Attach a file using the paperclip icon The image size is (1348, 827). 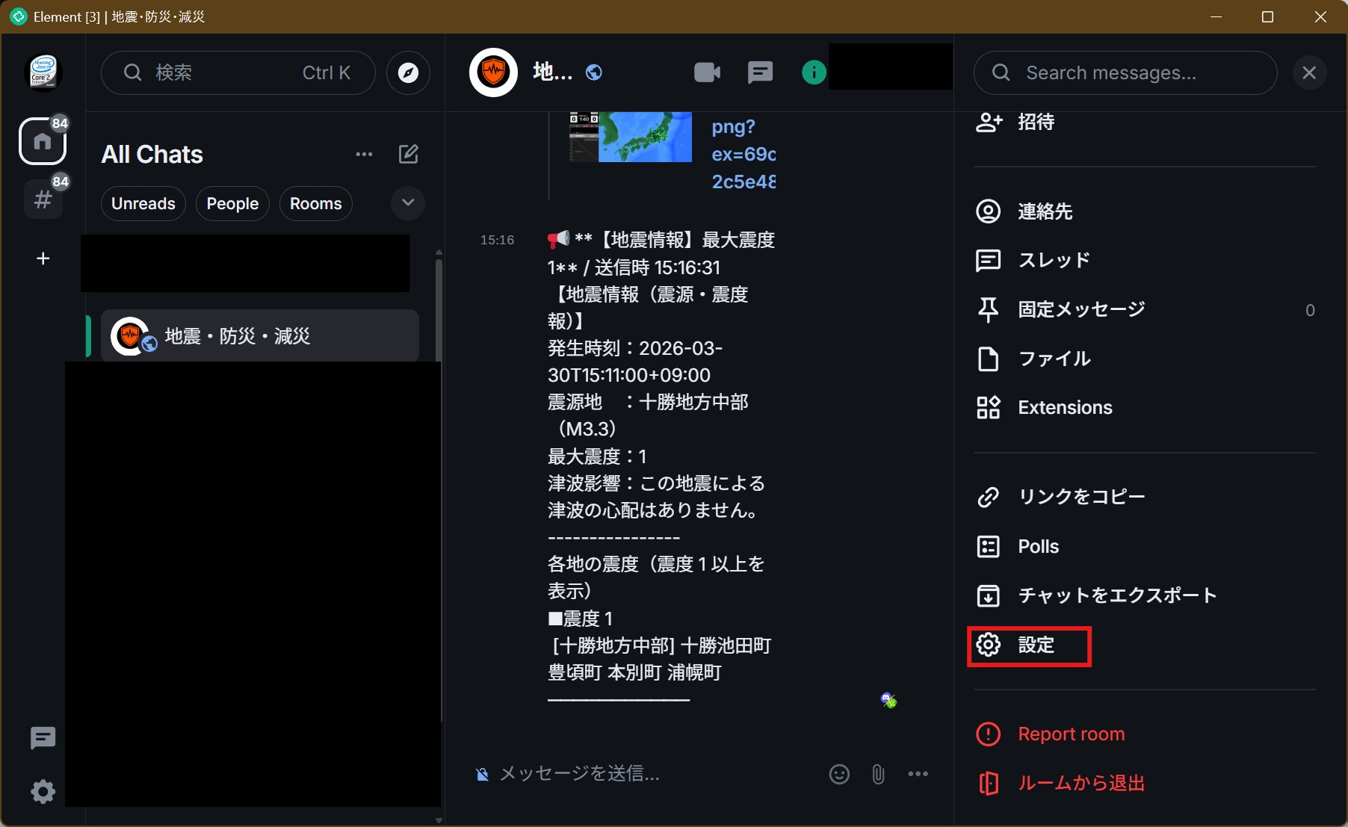point(878,774)
